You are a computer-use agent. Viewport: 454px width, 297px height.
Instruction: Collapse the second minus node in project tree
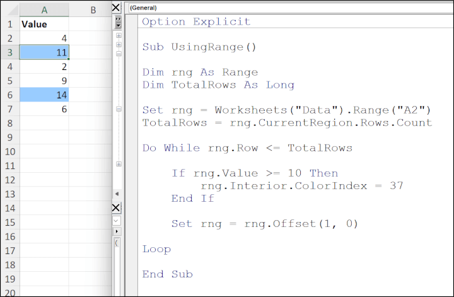pyautogui.click(x=119, y=109)
